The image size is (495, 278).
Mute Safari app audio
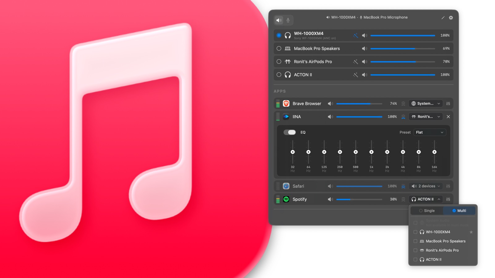point(330,186)
